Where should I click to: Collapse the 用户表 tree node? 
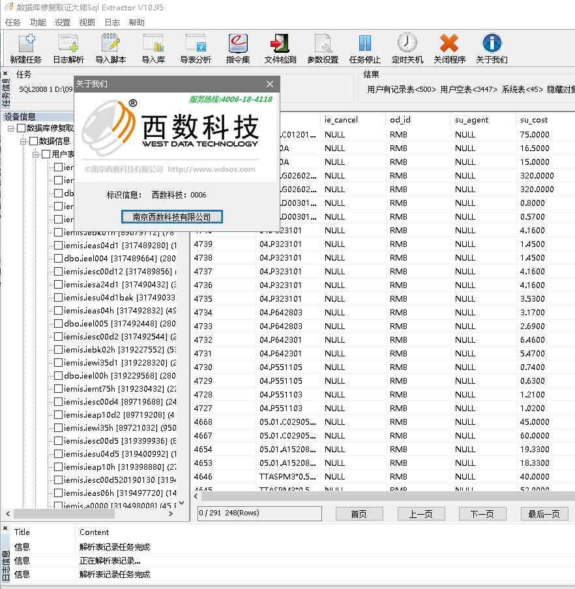(36, 154)
